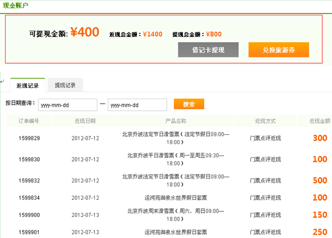Select order number 1599830
Viewport: 332px width, 238px height.
tap(29, 160)
